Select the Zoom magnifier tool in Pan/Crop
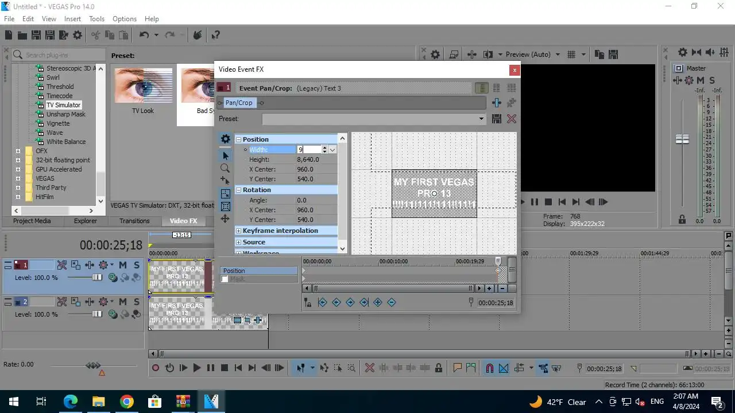Image resolution: width=735 pixels, height=413 pixels. pos(225,168)
